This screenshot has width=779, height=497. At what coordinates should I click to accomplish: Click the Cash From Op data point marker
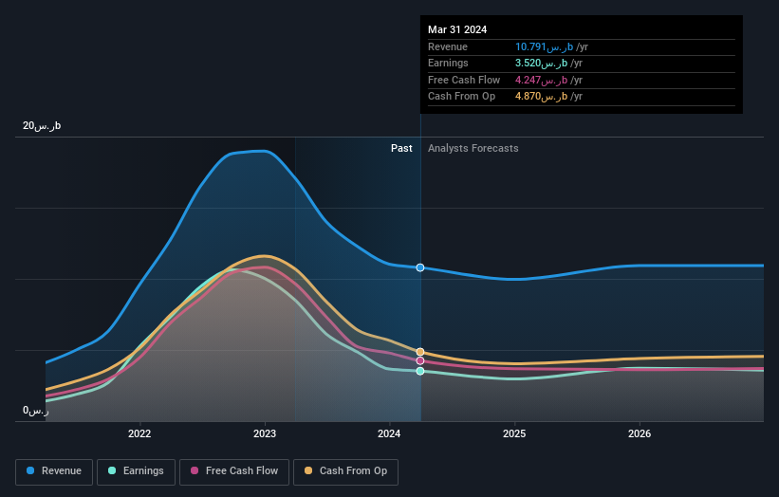point(420,352)
